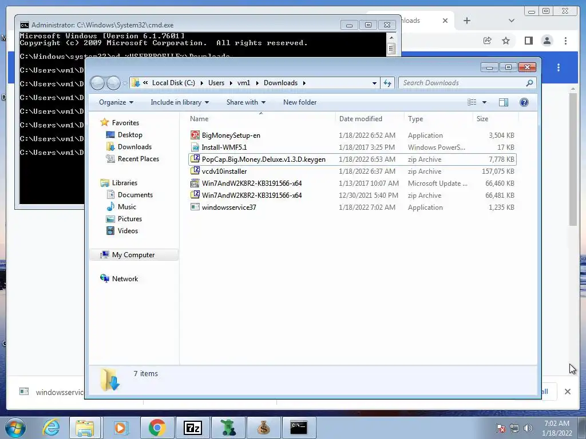The image size is (586, 439).
Task: Switch to cmd window via taskbar
Action: (299, 428)
